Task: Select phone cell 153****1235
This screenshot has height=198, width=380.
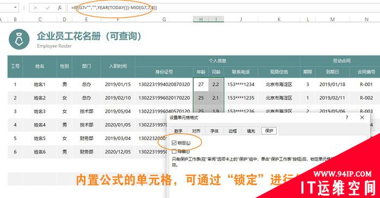Action: pos(241,98)
